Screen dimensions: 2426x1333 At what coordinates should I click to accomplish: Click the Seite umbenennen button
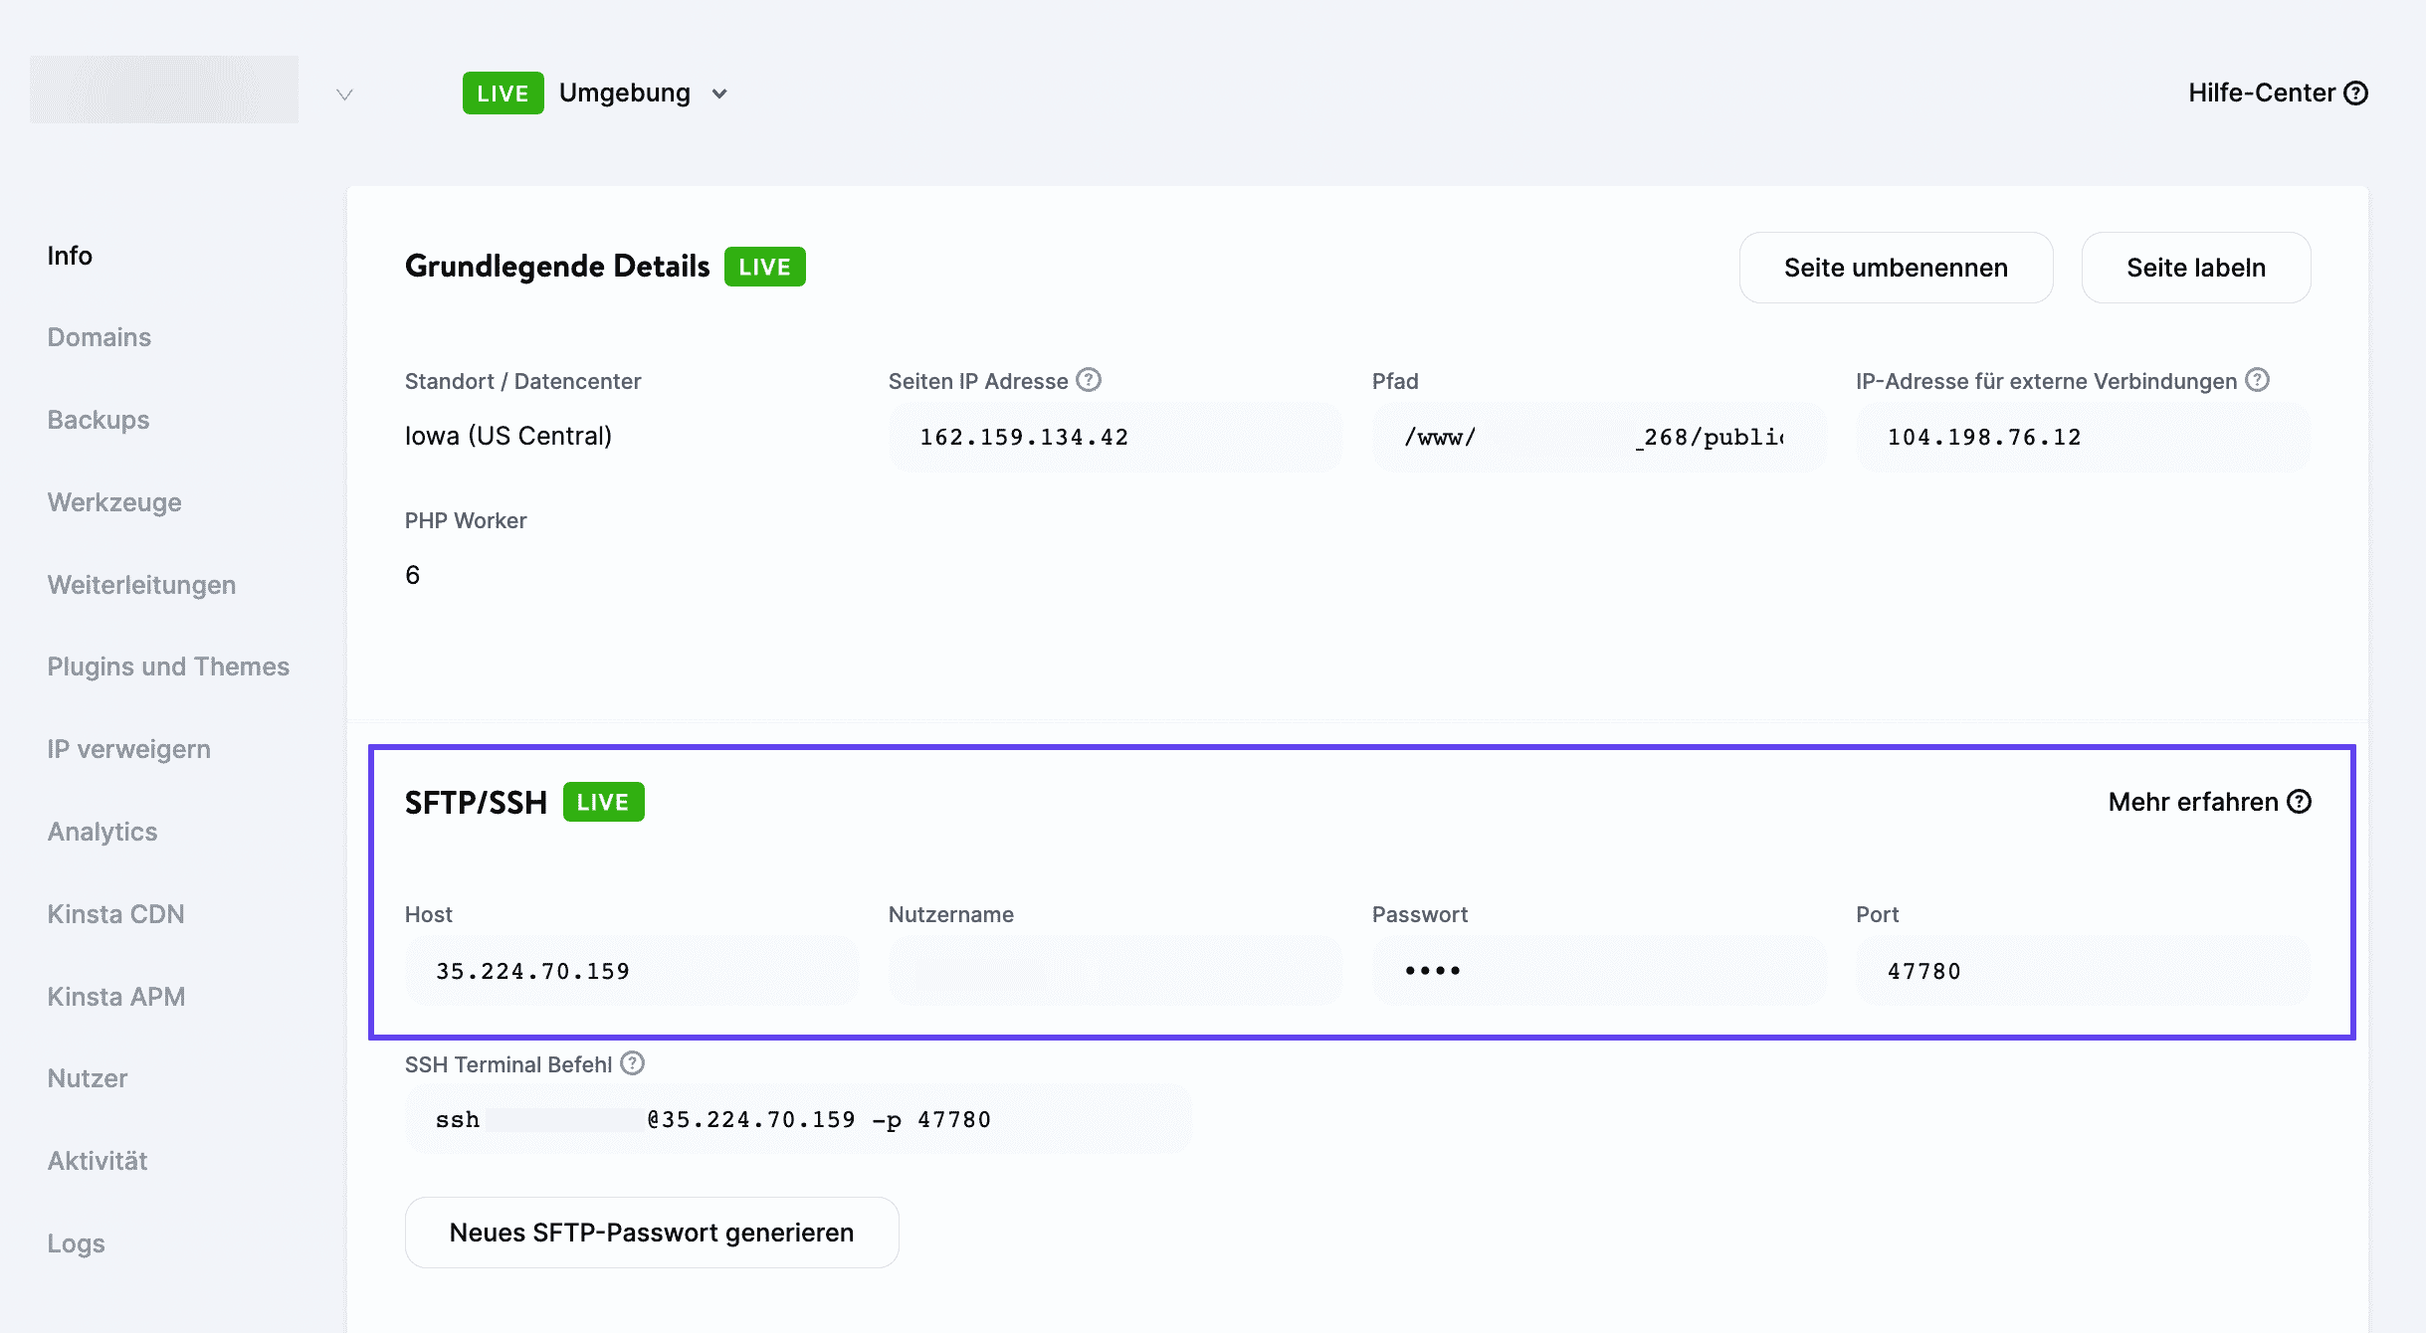[x=1896, y=267]
